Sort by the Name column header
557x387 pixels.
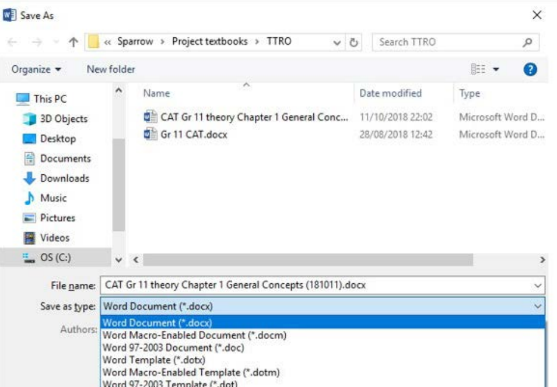click(x=156, y=93)
